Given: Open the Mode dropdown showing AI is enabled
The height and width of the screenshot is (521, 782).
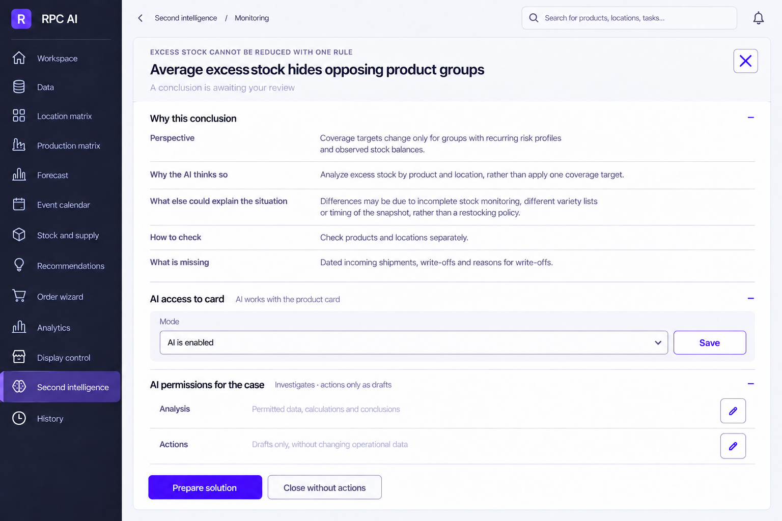Looking at the screenshot, I should (414, 342).
